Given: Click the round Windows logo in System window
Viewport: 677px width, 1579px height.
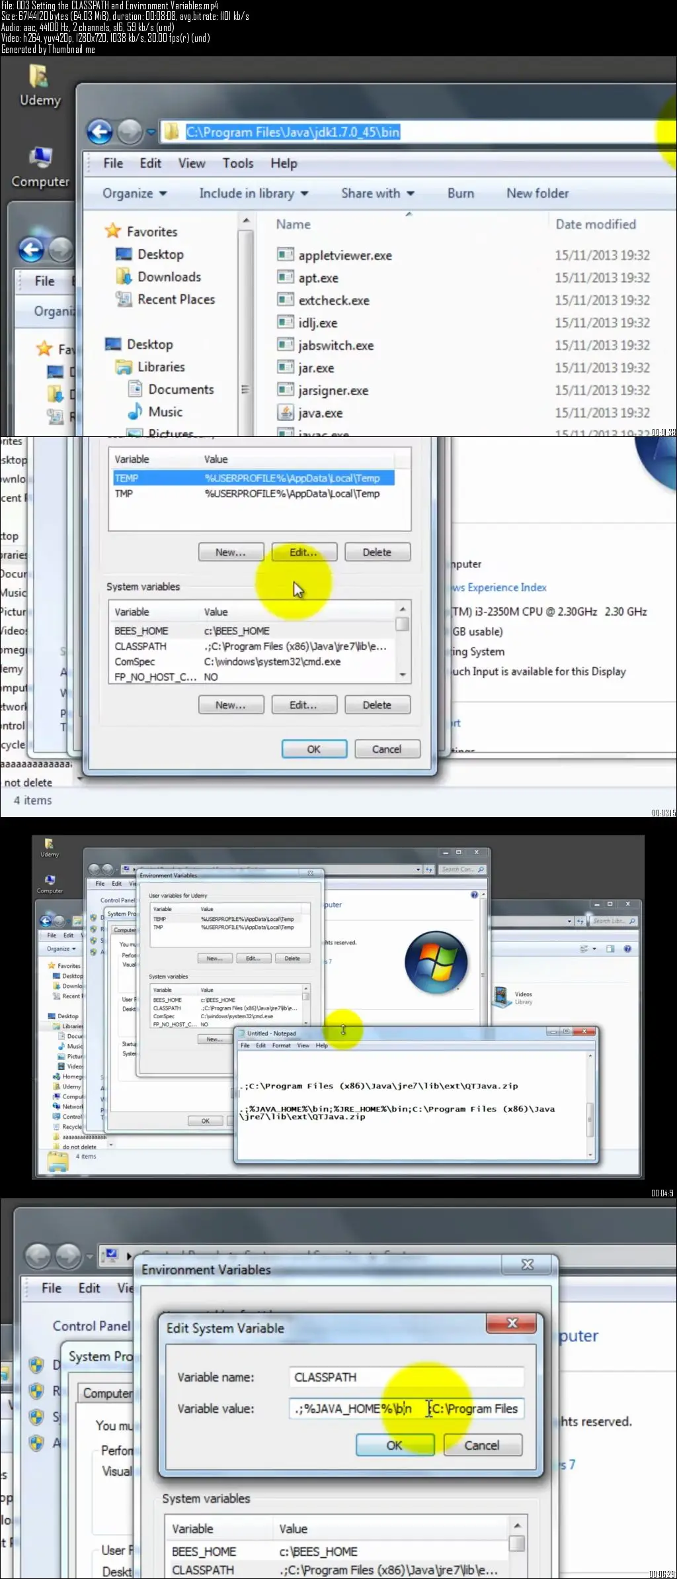Looking at the screenshot, I should 436,962.
